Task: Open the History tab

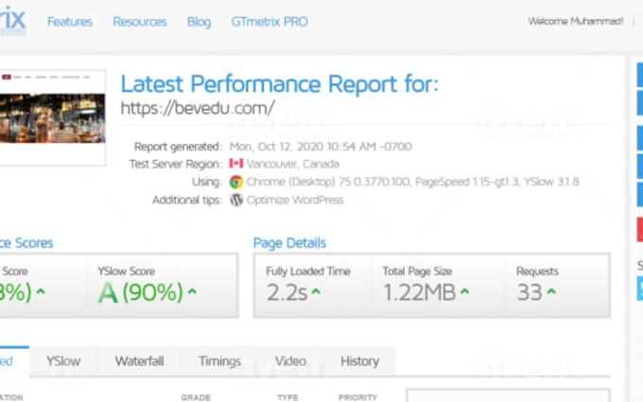Action: point(359,361)
